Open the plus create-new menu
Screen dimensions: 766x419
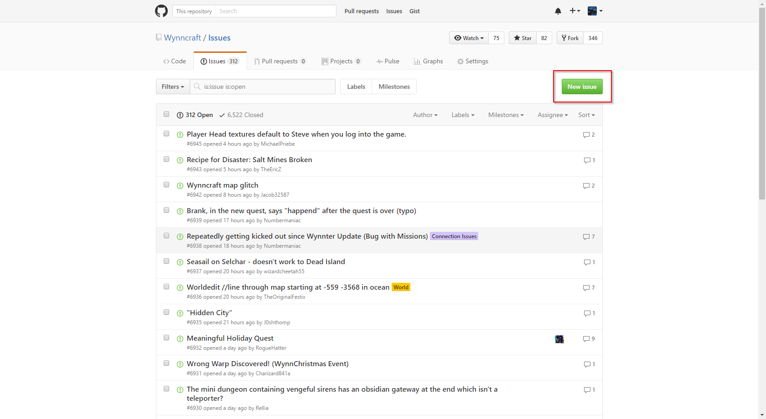coord(575,11)
